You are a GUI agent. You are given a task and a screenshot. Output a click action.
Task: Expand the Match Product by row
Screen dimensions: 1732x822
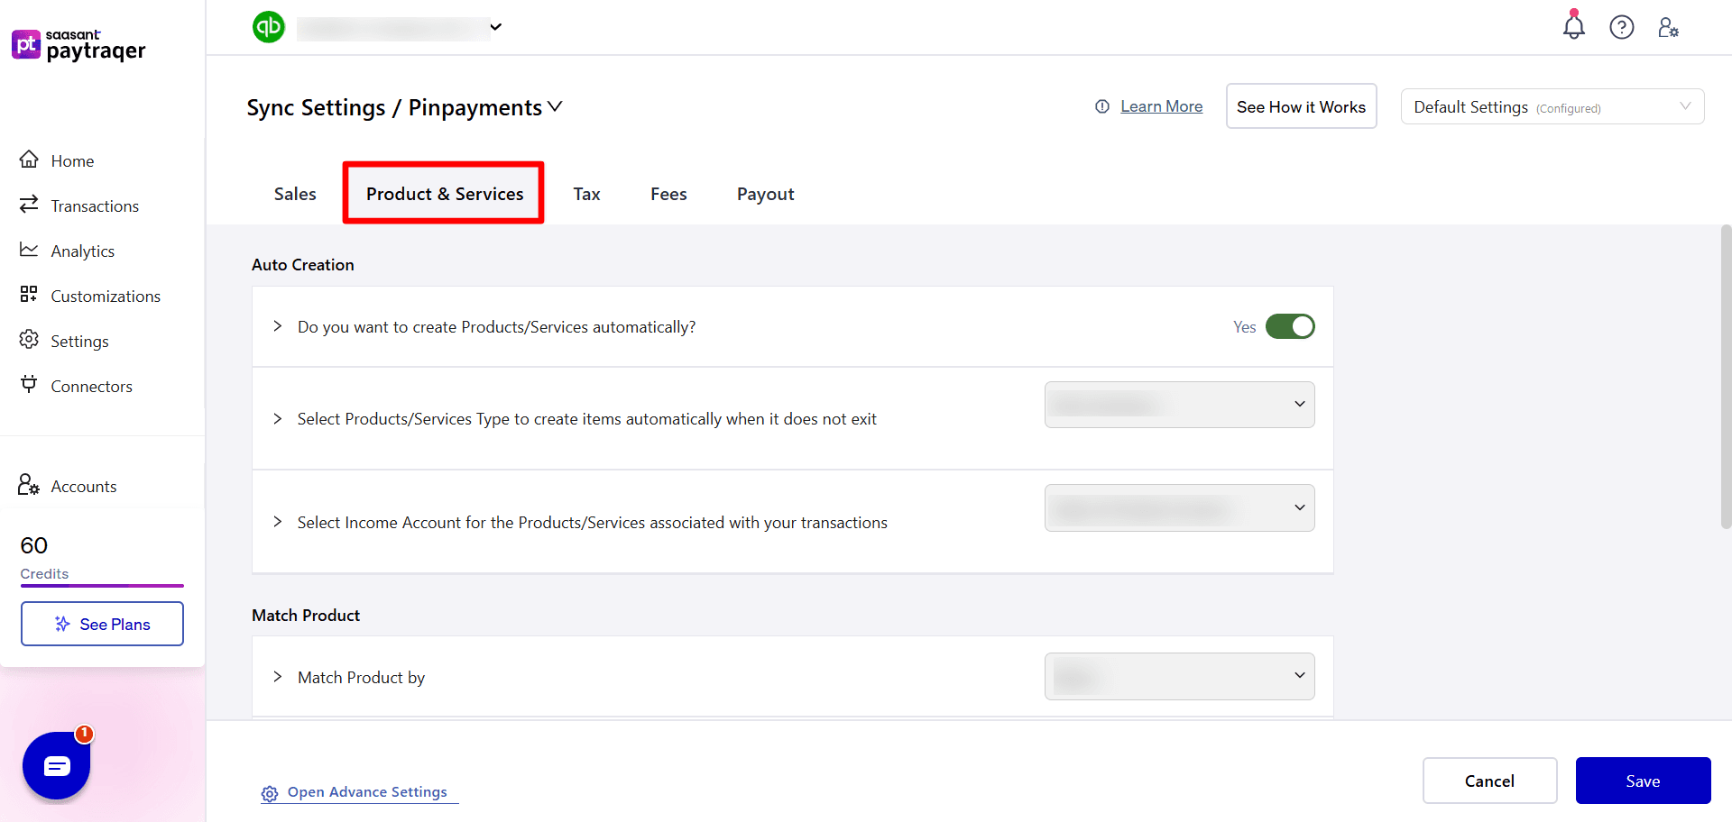pos(277,676)
